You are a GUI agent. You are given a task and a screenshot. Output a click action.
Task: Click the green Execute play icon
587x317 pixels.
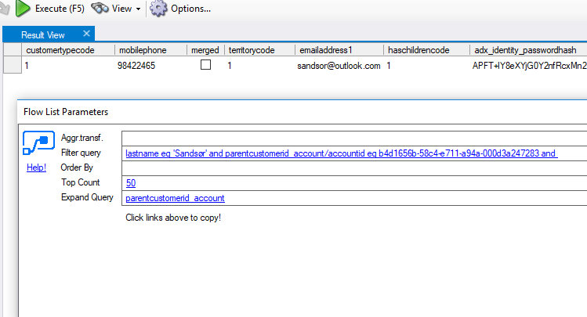pyautogui.click(x=23, y=9)
